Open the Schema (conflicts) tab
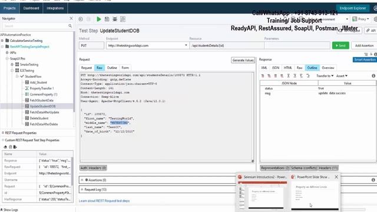Viewport: 377px width, 212px height. (304, 168)
